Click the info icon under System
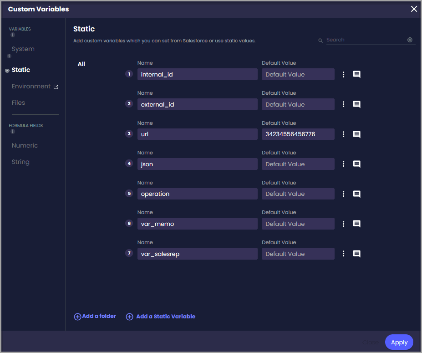The height and width of the screenshot is (353, 422). tap(9, 56)
